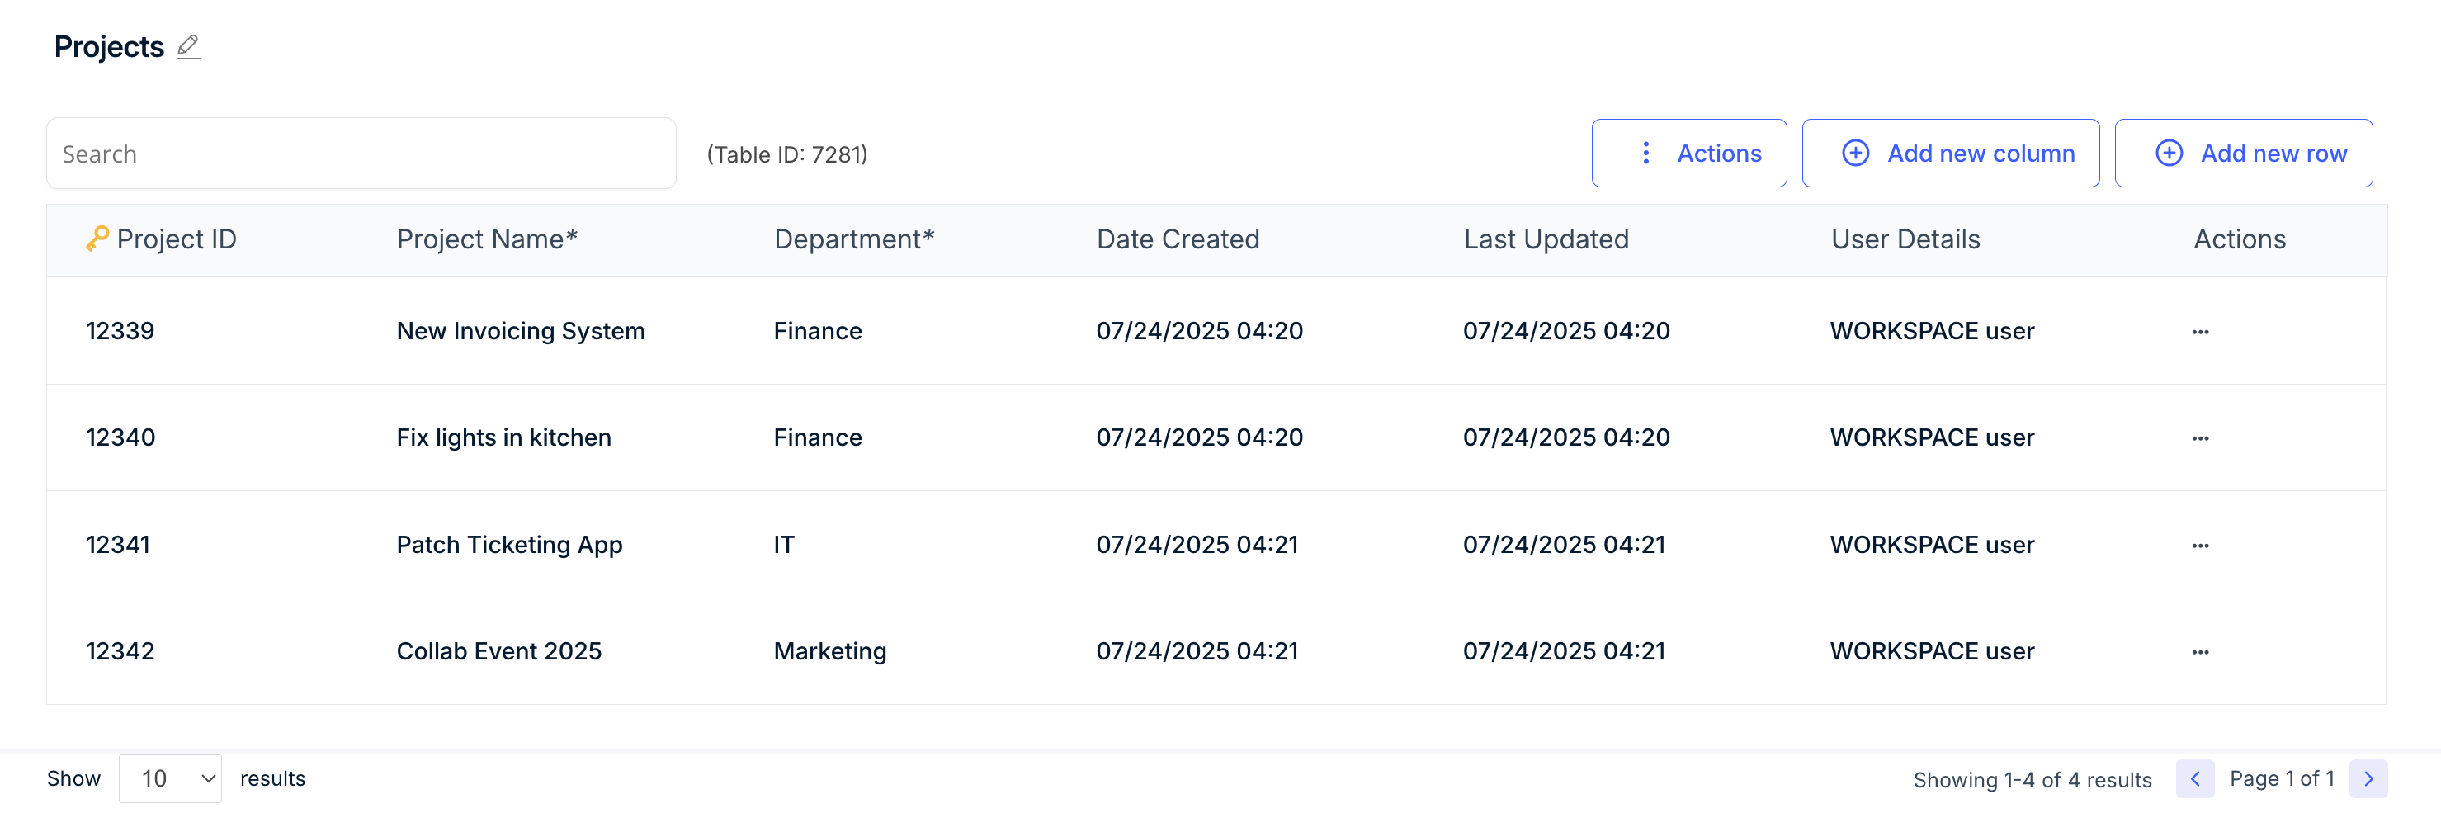Image resolution: width=2441 pixels, height=832 pixels.
Task: Open the Actions menu button
Action: (1688, 154)
